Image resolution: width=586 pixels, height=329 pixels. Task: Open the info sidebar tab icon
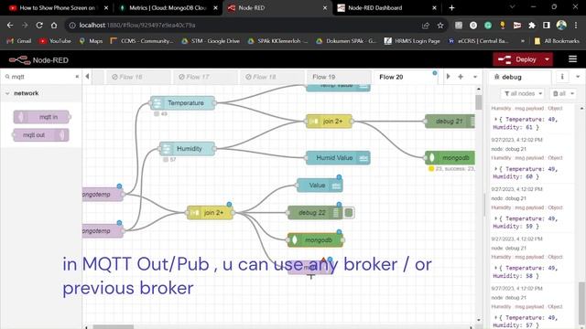tap(562, 77)
